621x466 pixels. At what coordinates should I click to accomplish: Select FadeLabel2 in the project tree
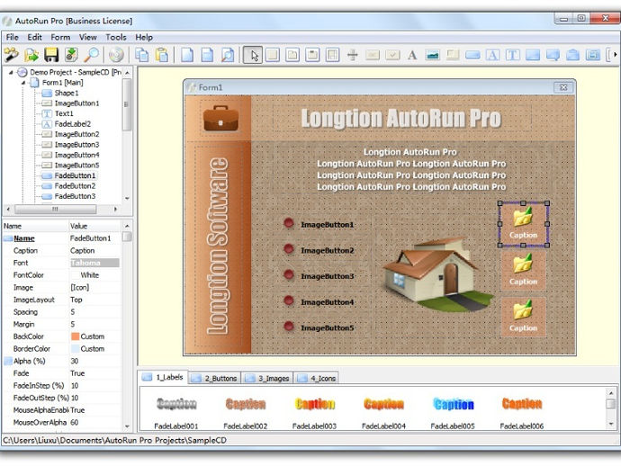tap(73, 124)
